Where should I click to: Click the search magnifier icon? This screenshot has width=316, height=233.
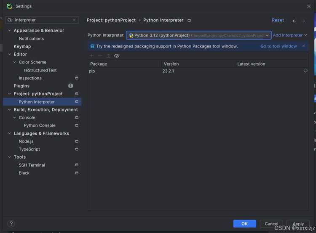pyautogui.click(x=10, y=20)
